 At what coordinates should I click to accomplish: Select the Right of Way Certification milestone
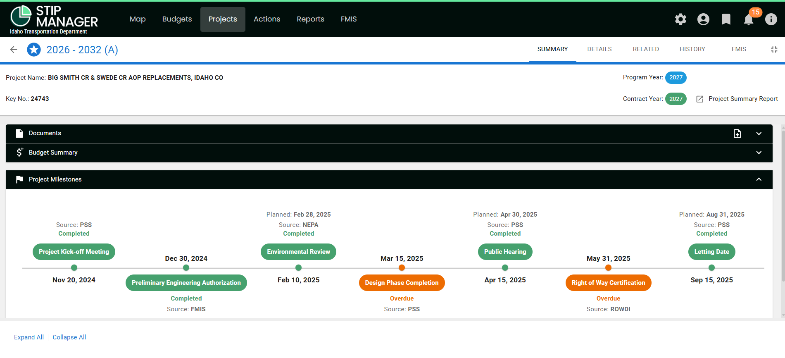(x=608, y=283)
